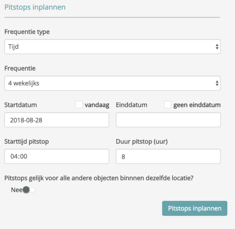Click the vandaag label text

click(x=97, y=105)
